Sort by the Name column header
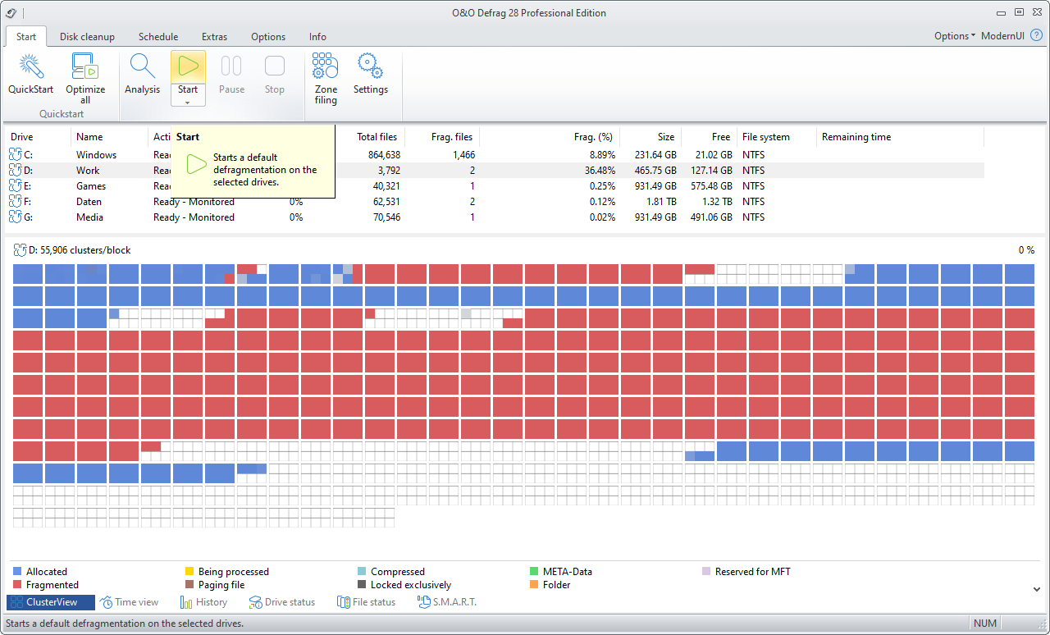This screenshot has height=635, width=1050. click(x=110, y=137)
